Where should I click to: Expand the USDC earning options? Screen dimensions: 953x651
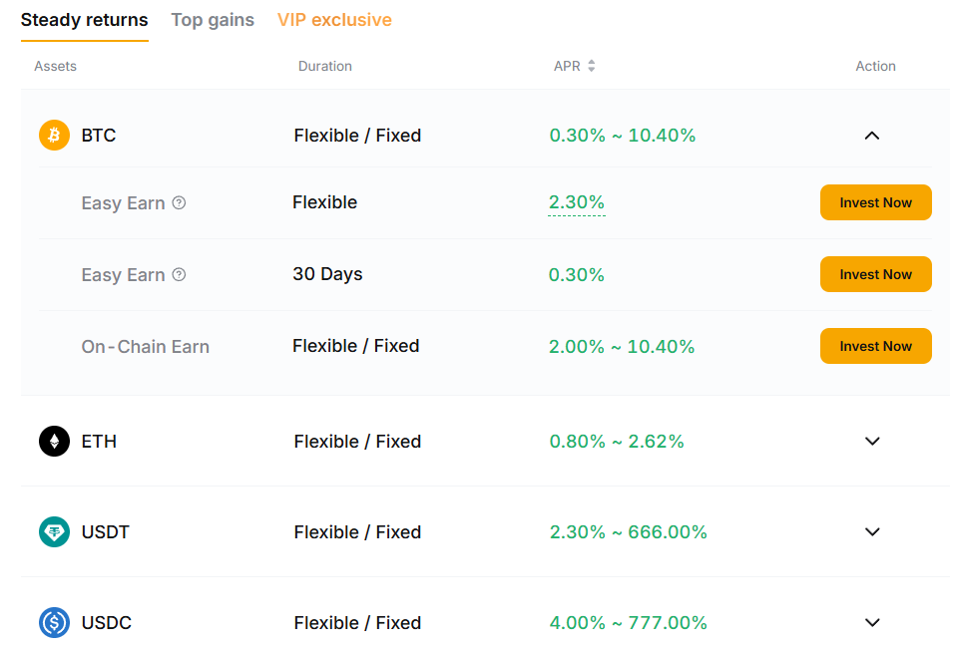tap(872, 622)
